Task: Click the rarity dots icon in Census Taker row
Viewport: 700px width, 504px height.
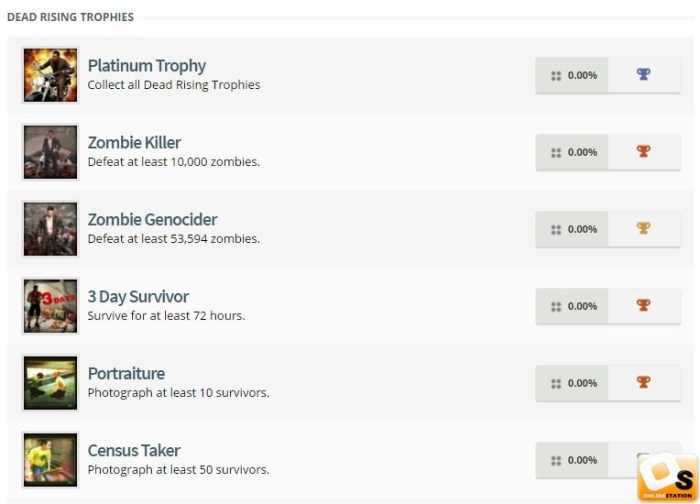Action: click(x=556, y=461)
